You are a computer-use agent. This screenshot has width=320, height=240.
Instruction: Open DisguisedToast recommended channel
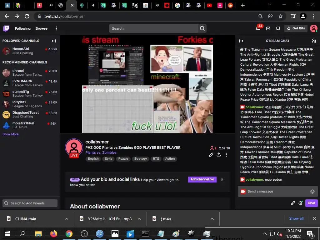pyautogui.click(x=30, y=114)
